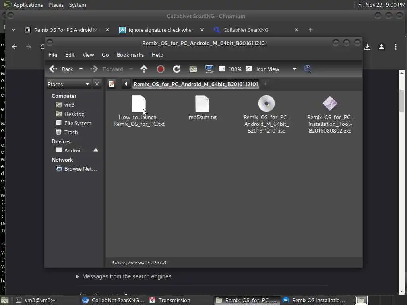Click the Back arrow icon in file manager
This screenshot has height=305, width=407.
pos(53,69)
